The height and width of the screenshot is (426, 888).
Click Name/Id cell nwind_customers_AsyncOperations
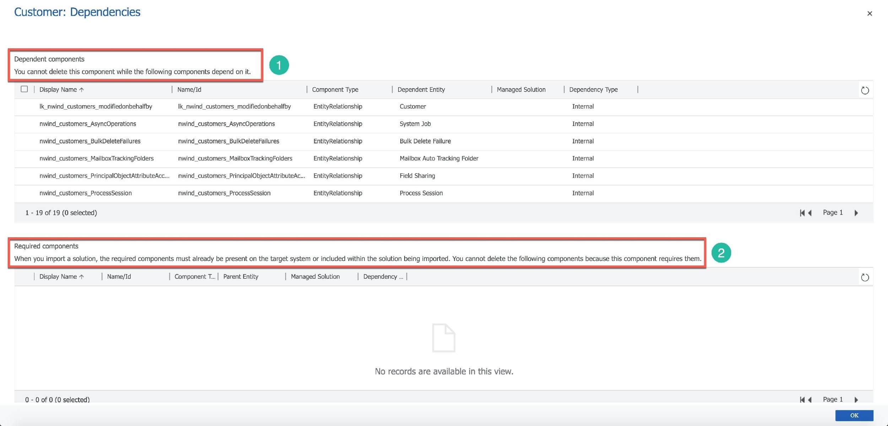[226, 124]
